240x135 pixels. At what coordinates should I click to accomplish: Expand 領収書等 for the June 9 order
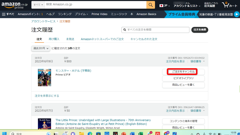197,61
